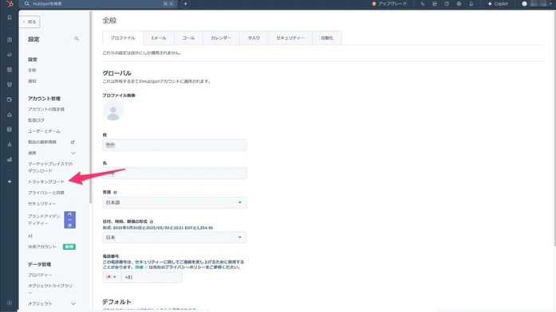
Task: Expand the left navigation with bottom arrow icon
Action: pyautogui.click(x=10, y=302)
